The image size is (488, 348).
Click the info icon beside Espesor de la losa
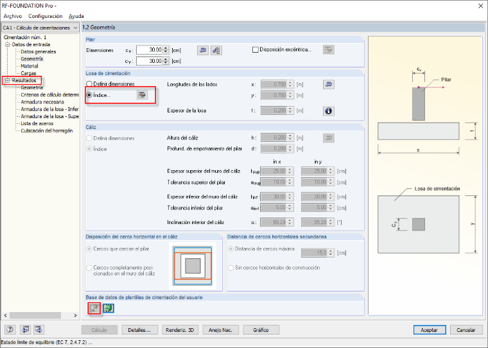329,111
